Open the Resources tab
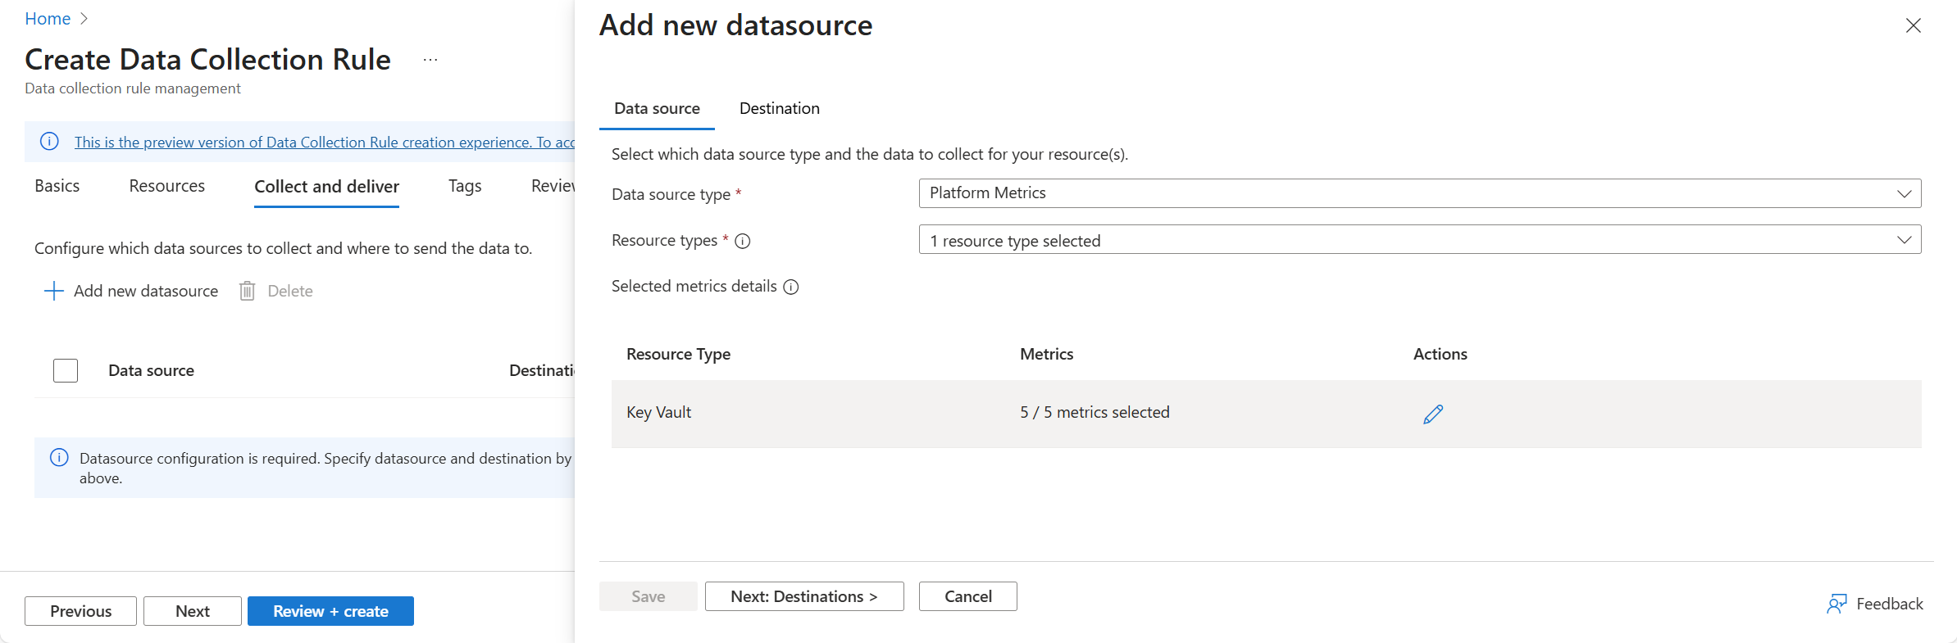The width and height of the screenshot is (1957, 643). point(166,186)
